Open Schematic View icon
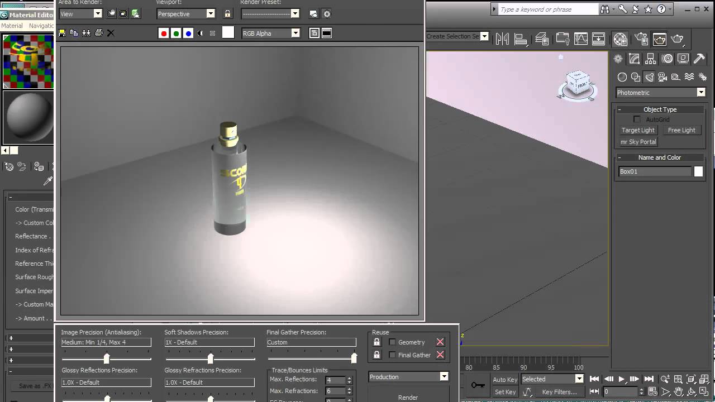Viewport: 715px width, 402px height. (598, 39)
